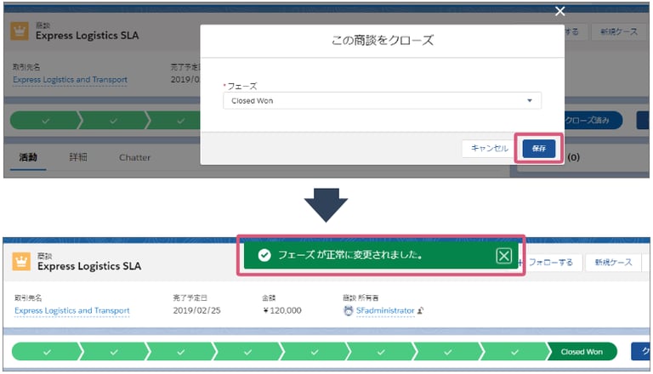This screenshot has height=374, width=653.
Task: Click the ¥120,000 amount value
Action: [x=282, y=311]
